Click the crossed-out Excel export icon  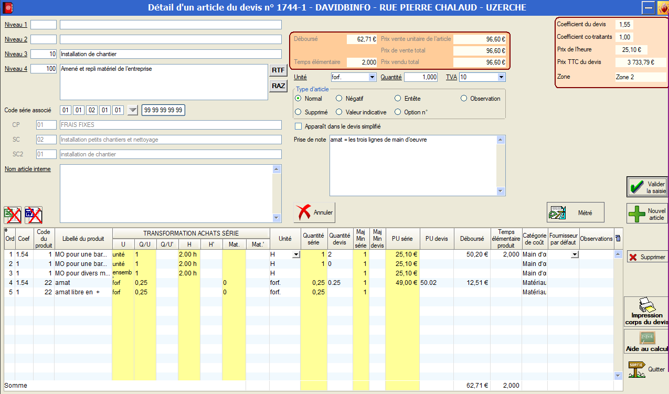(13, 215)
